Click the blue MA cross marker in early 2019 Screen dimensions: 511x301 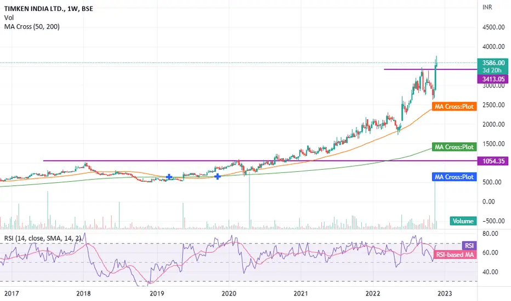[169, 177]
